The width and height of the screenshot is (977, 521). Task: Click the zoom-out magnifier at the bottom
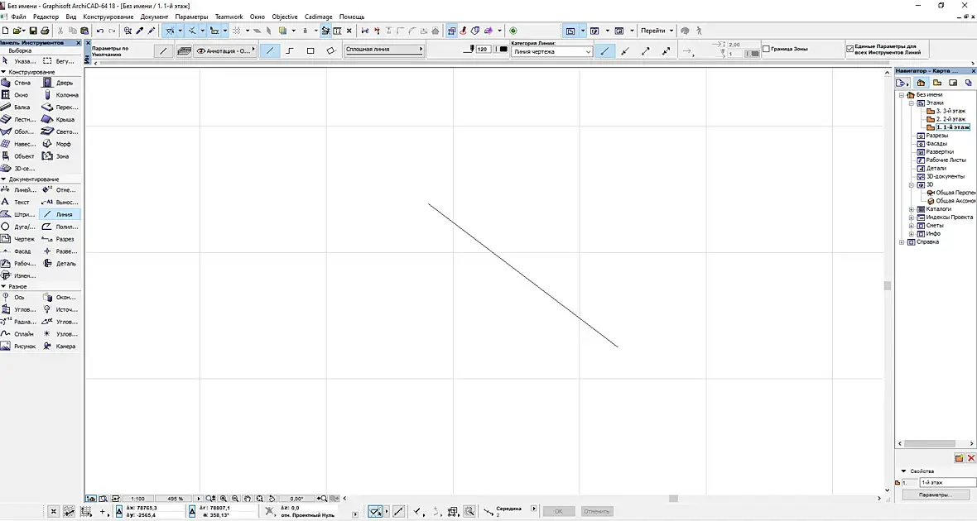[x=235, y=499]
